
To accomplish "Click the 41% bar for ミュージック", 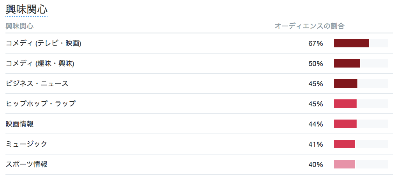I will [345, 144].
